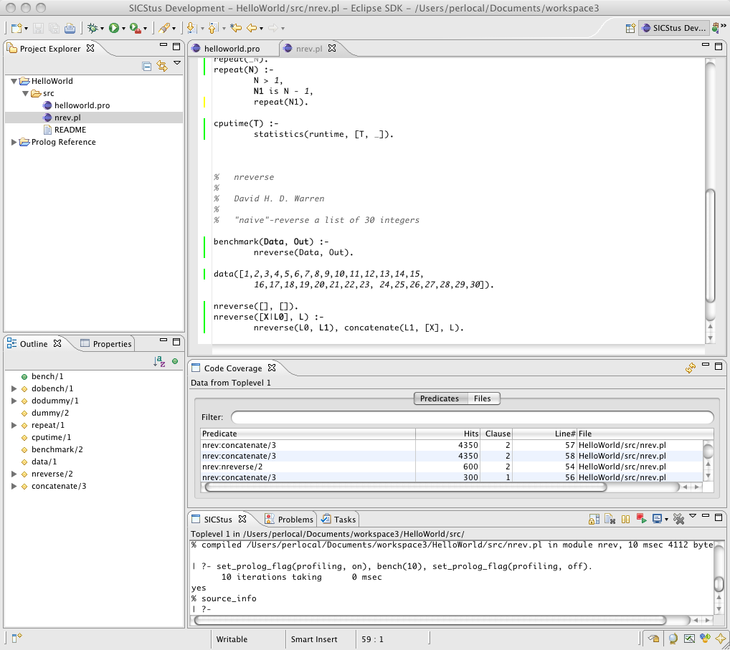
Task: Launch External Tools with the toolbox icon
Action: (x=135, y=29)
